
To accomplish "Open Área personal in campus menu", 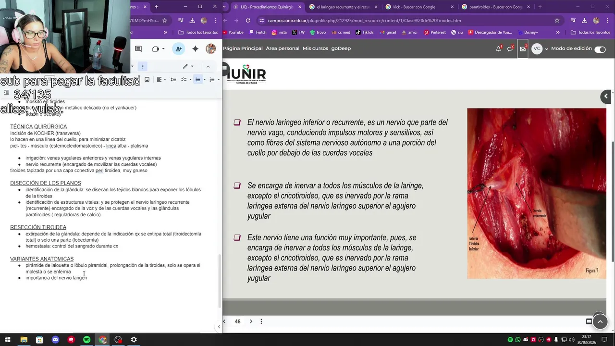I will 283,49.
